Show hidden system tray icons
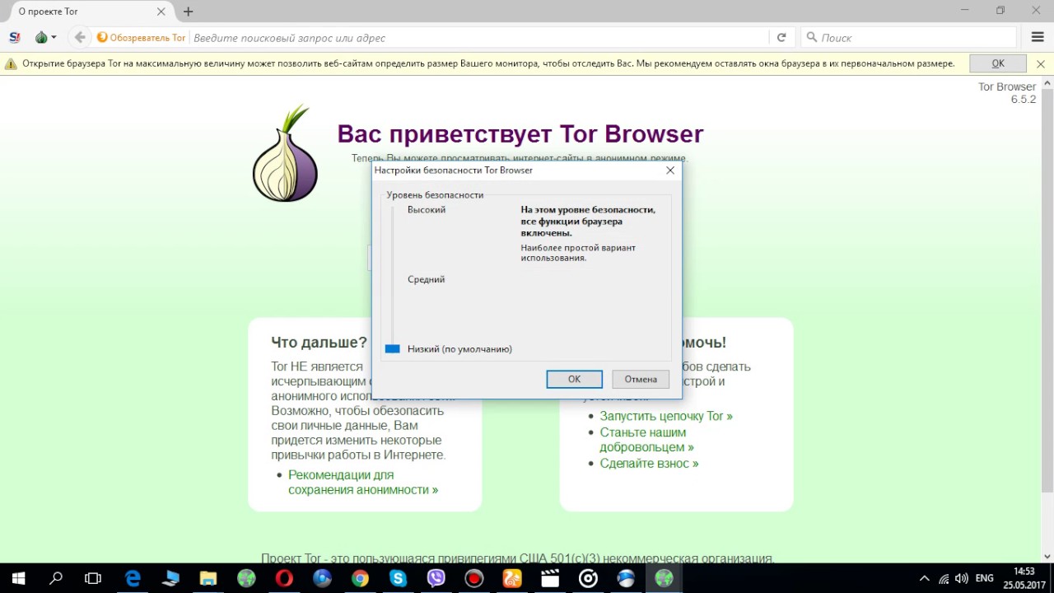The width and height of the screenshot is (1054, 593). point(924,578)
